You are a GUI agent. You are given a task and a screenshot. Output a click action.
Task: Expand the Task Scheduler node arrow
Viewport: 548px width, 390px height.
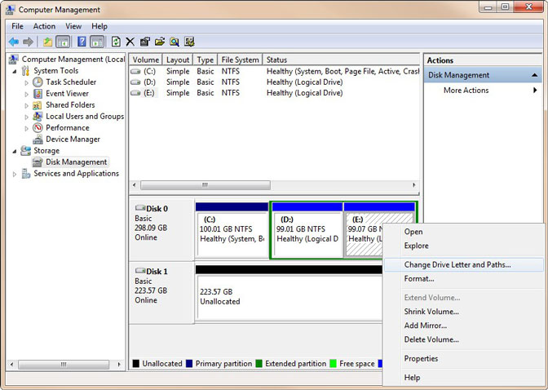click(x=27, y=83)
